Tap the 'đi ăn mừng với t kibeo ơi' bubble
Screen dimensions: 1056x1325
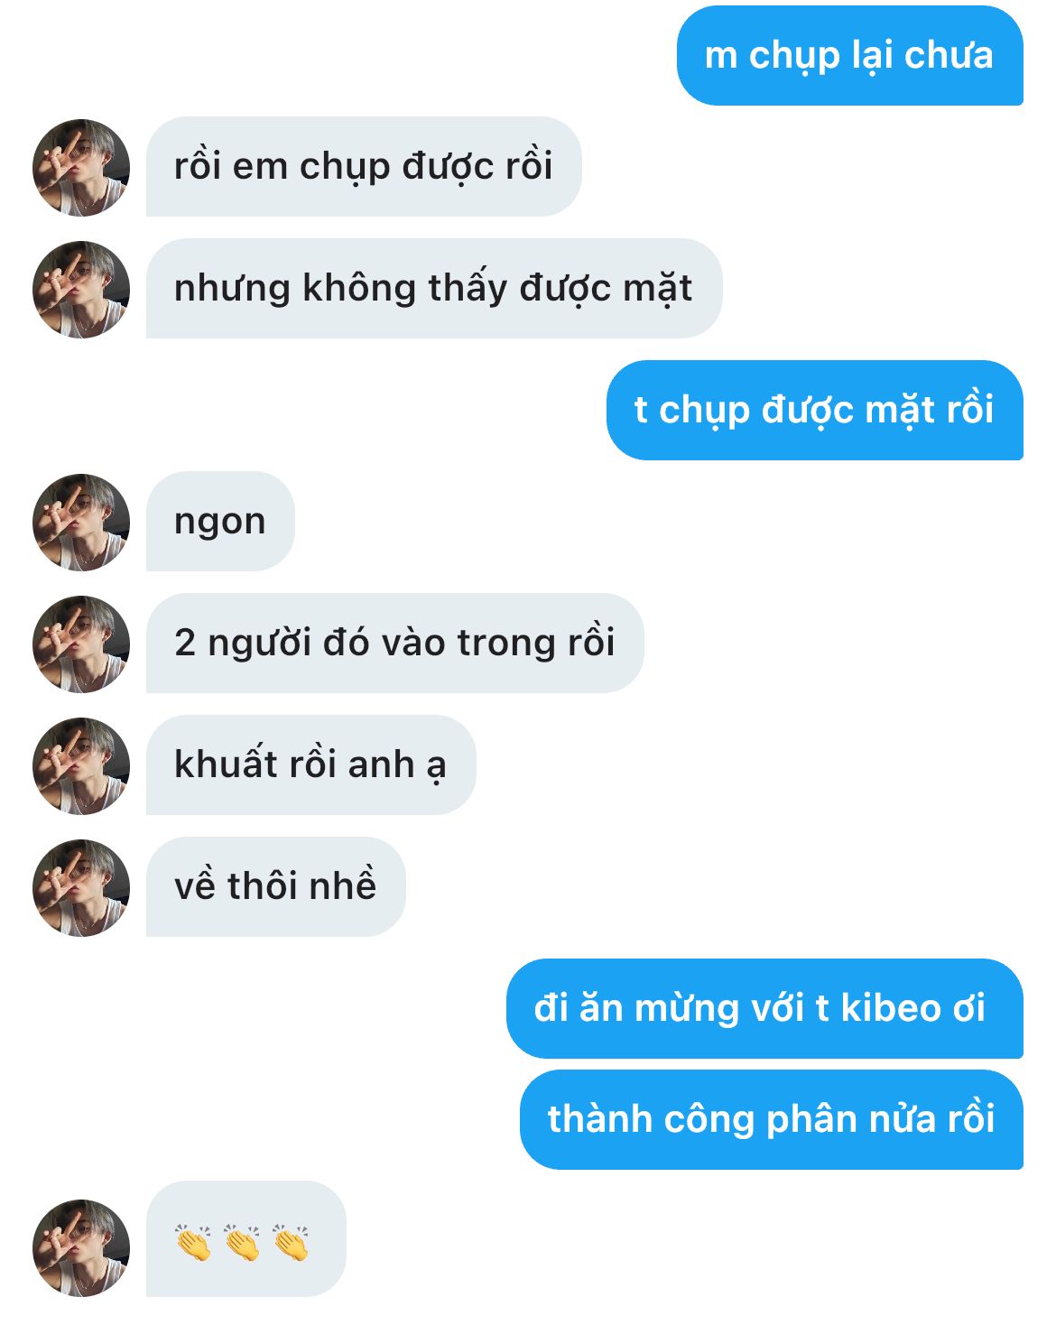click(764, 1008)
